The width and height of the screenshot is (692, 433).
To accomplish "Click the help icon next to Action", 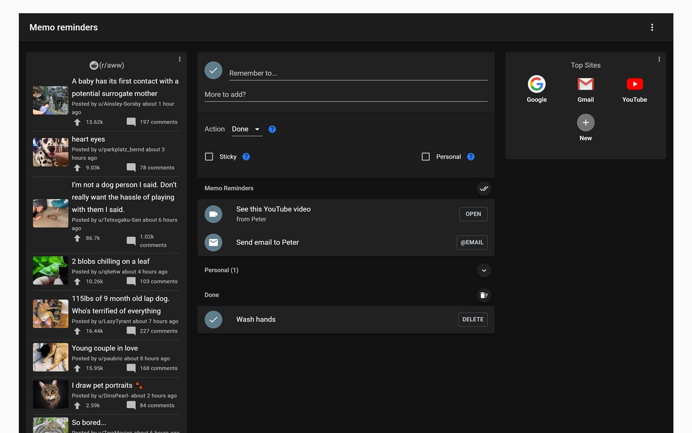I will 272,129.
